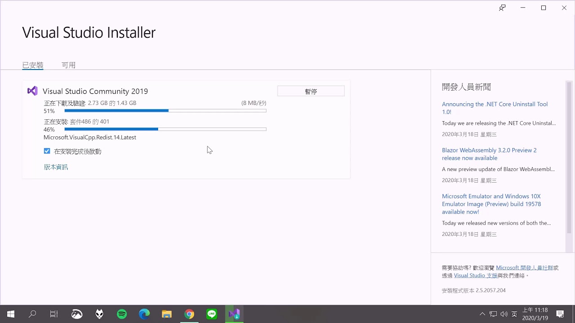Click version text 安裝程式版本 2.5.2057.204
This screenshot has width=575, height=323.
[x=473, y=290]
